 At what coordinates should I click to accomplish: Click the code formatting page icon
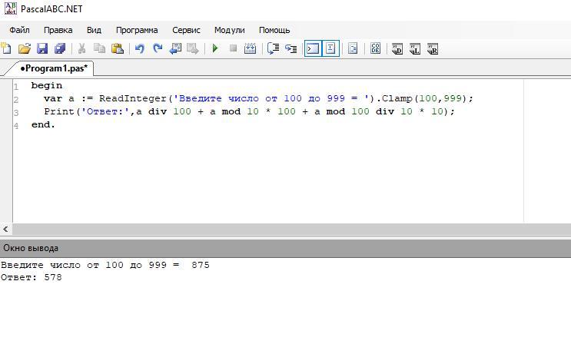coord(353,48)
